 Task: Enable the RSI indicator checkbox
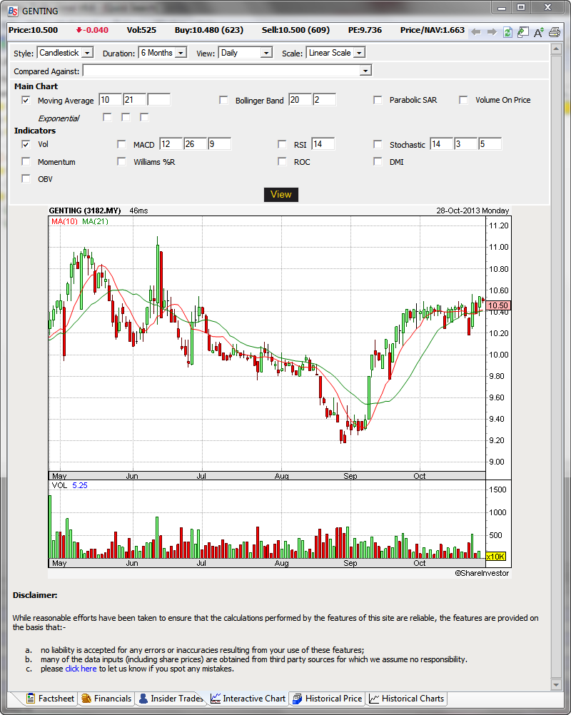[x=282, y=144]
